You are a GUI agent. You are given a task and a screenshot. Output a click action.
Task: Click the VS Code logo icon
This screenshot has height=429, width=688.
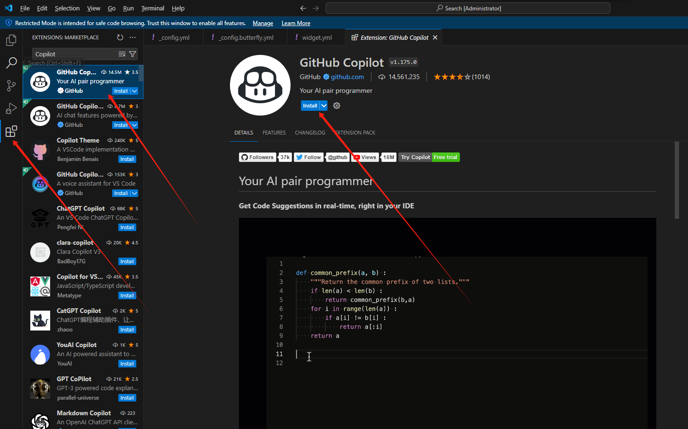9,8
